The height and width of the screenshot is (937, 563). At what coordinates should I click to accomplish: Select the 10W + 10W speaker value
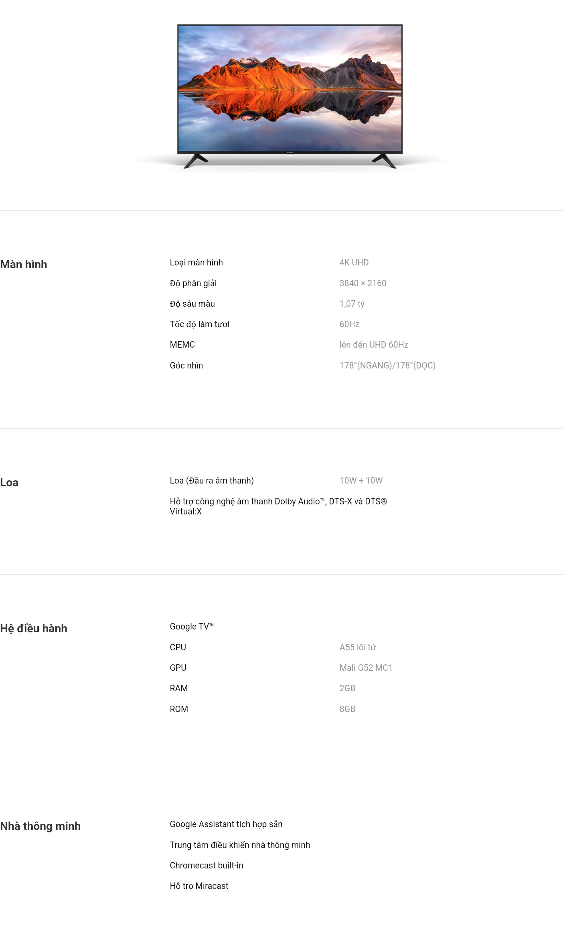click(x=361, y=481)
